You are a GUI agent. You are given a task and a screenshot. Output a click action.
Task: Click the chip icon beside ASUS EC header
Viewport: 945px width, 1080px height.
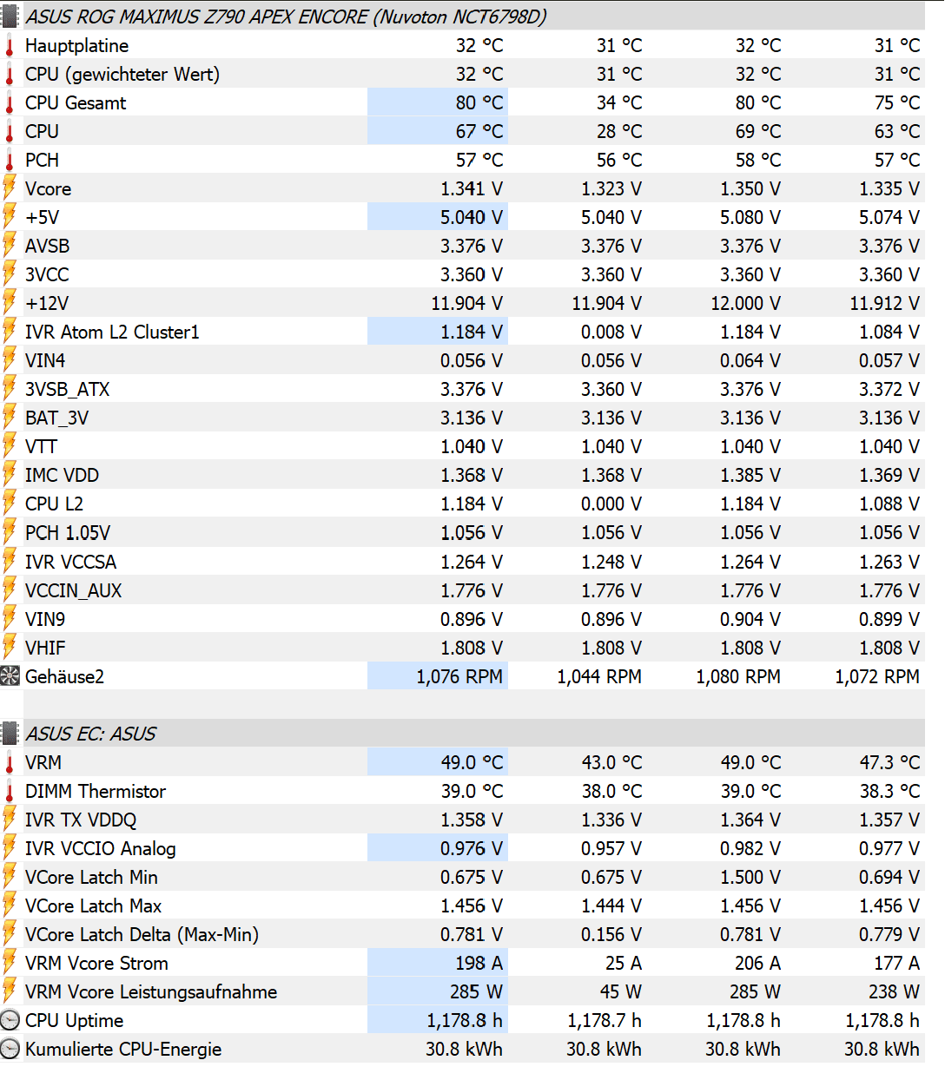pos(10,734)
